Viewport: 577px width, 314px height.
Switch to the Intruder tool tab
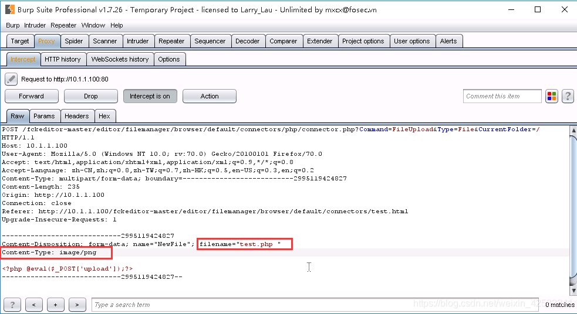(x=137, y=41)
